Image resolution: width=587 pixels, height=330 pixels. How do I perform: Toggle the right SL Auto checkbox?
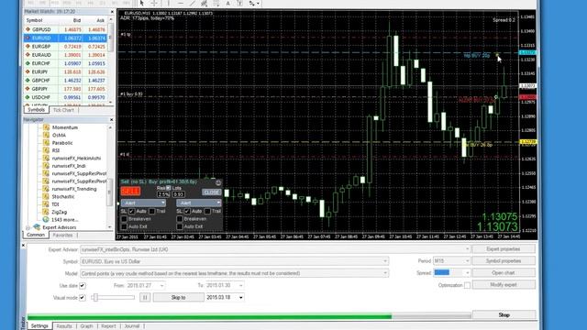187,212
